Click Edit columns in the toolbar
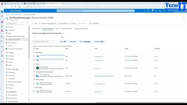The width and height of the screenshot is (187, 105). coord(63,23)
